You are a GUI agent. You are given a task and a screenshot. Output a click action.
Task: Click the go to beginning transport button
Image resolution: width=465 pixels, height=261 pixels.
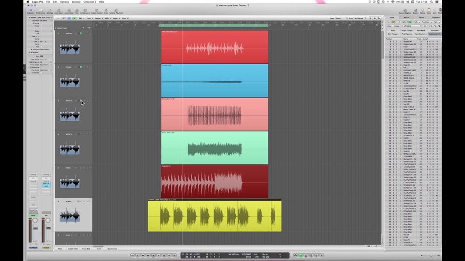[132, 255]
